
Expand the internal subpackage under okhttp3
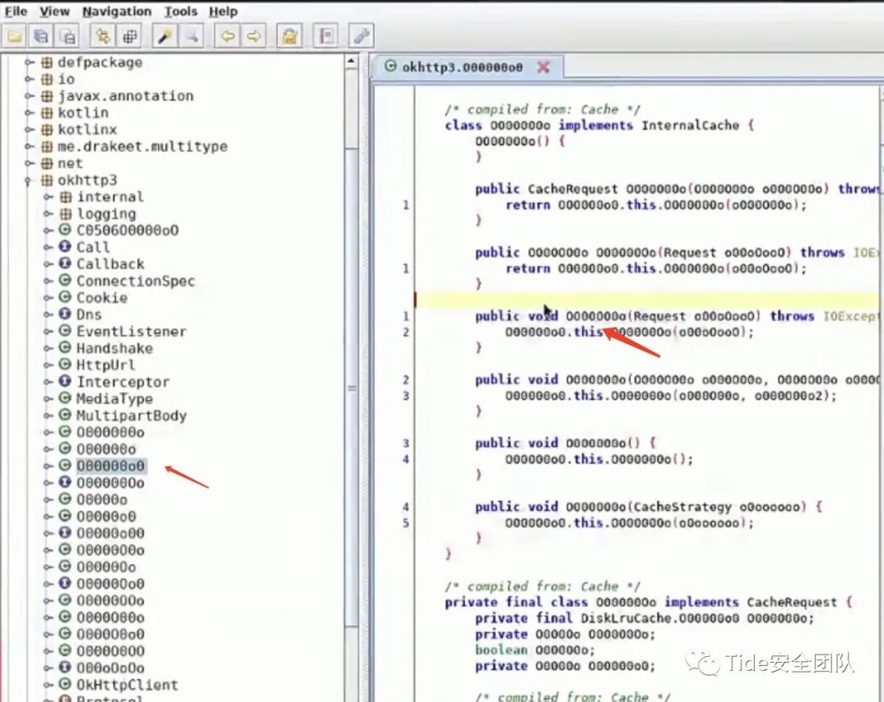coord(48,197)
